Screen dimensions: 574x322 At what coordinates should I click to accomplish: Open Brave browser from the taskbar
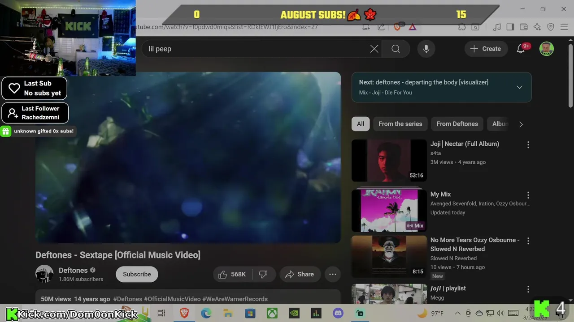click(184, 313)
